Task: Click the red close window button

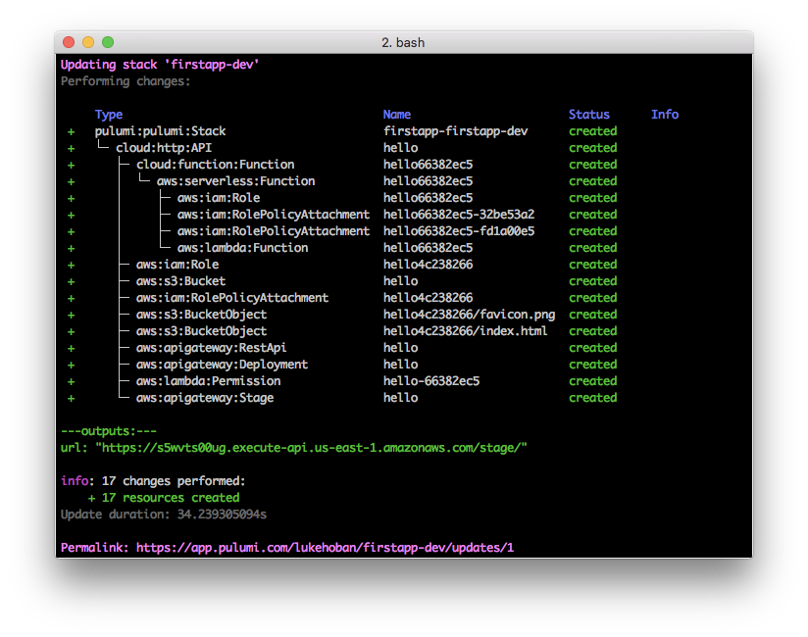Action: pos(69,42)
